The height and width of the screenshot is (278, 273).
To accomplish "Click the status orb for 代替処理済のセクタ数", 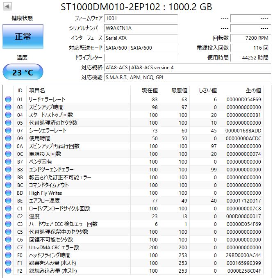I will pos(8,123).
